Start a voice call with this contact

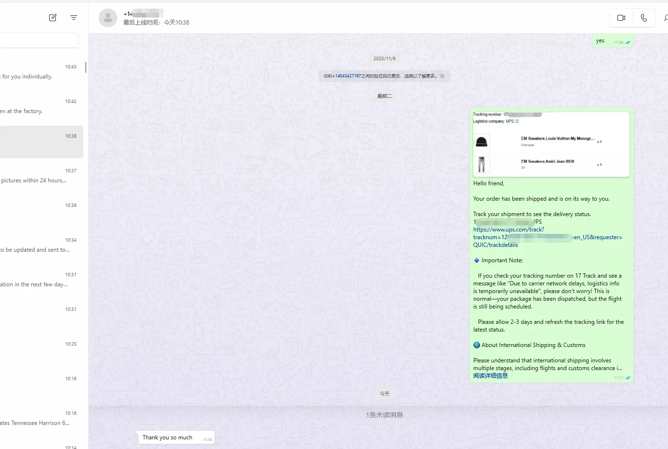point(643,18)
